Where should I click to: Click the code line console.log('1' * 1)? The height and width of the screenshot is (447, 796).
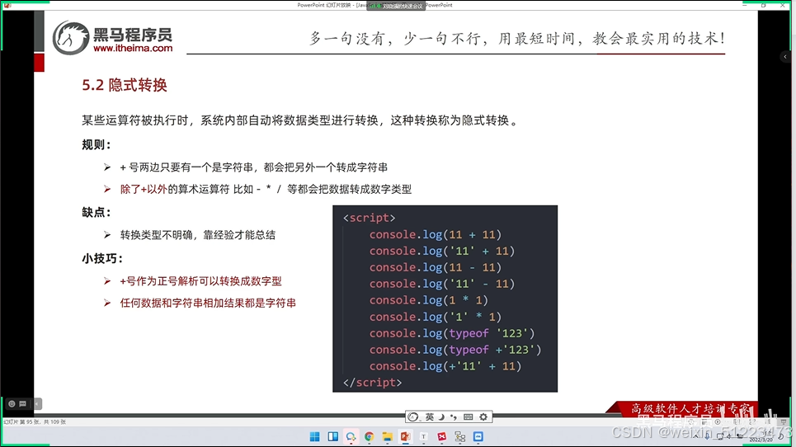coord(435,318)
